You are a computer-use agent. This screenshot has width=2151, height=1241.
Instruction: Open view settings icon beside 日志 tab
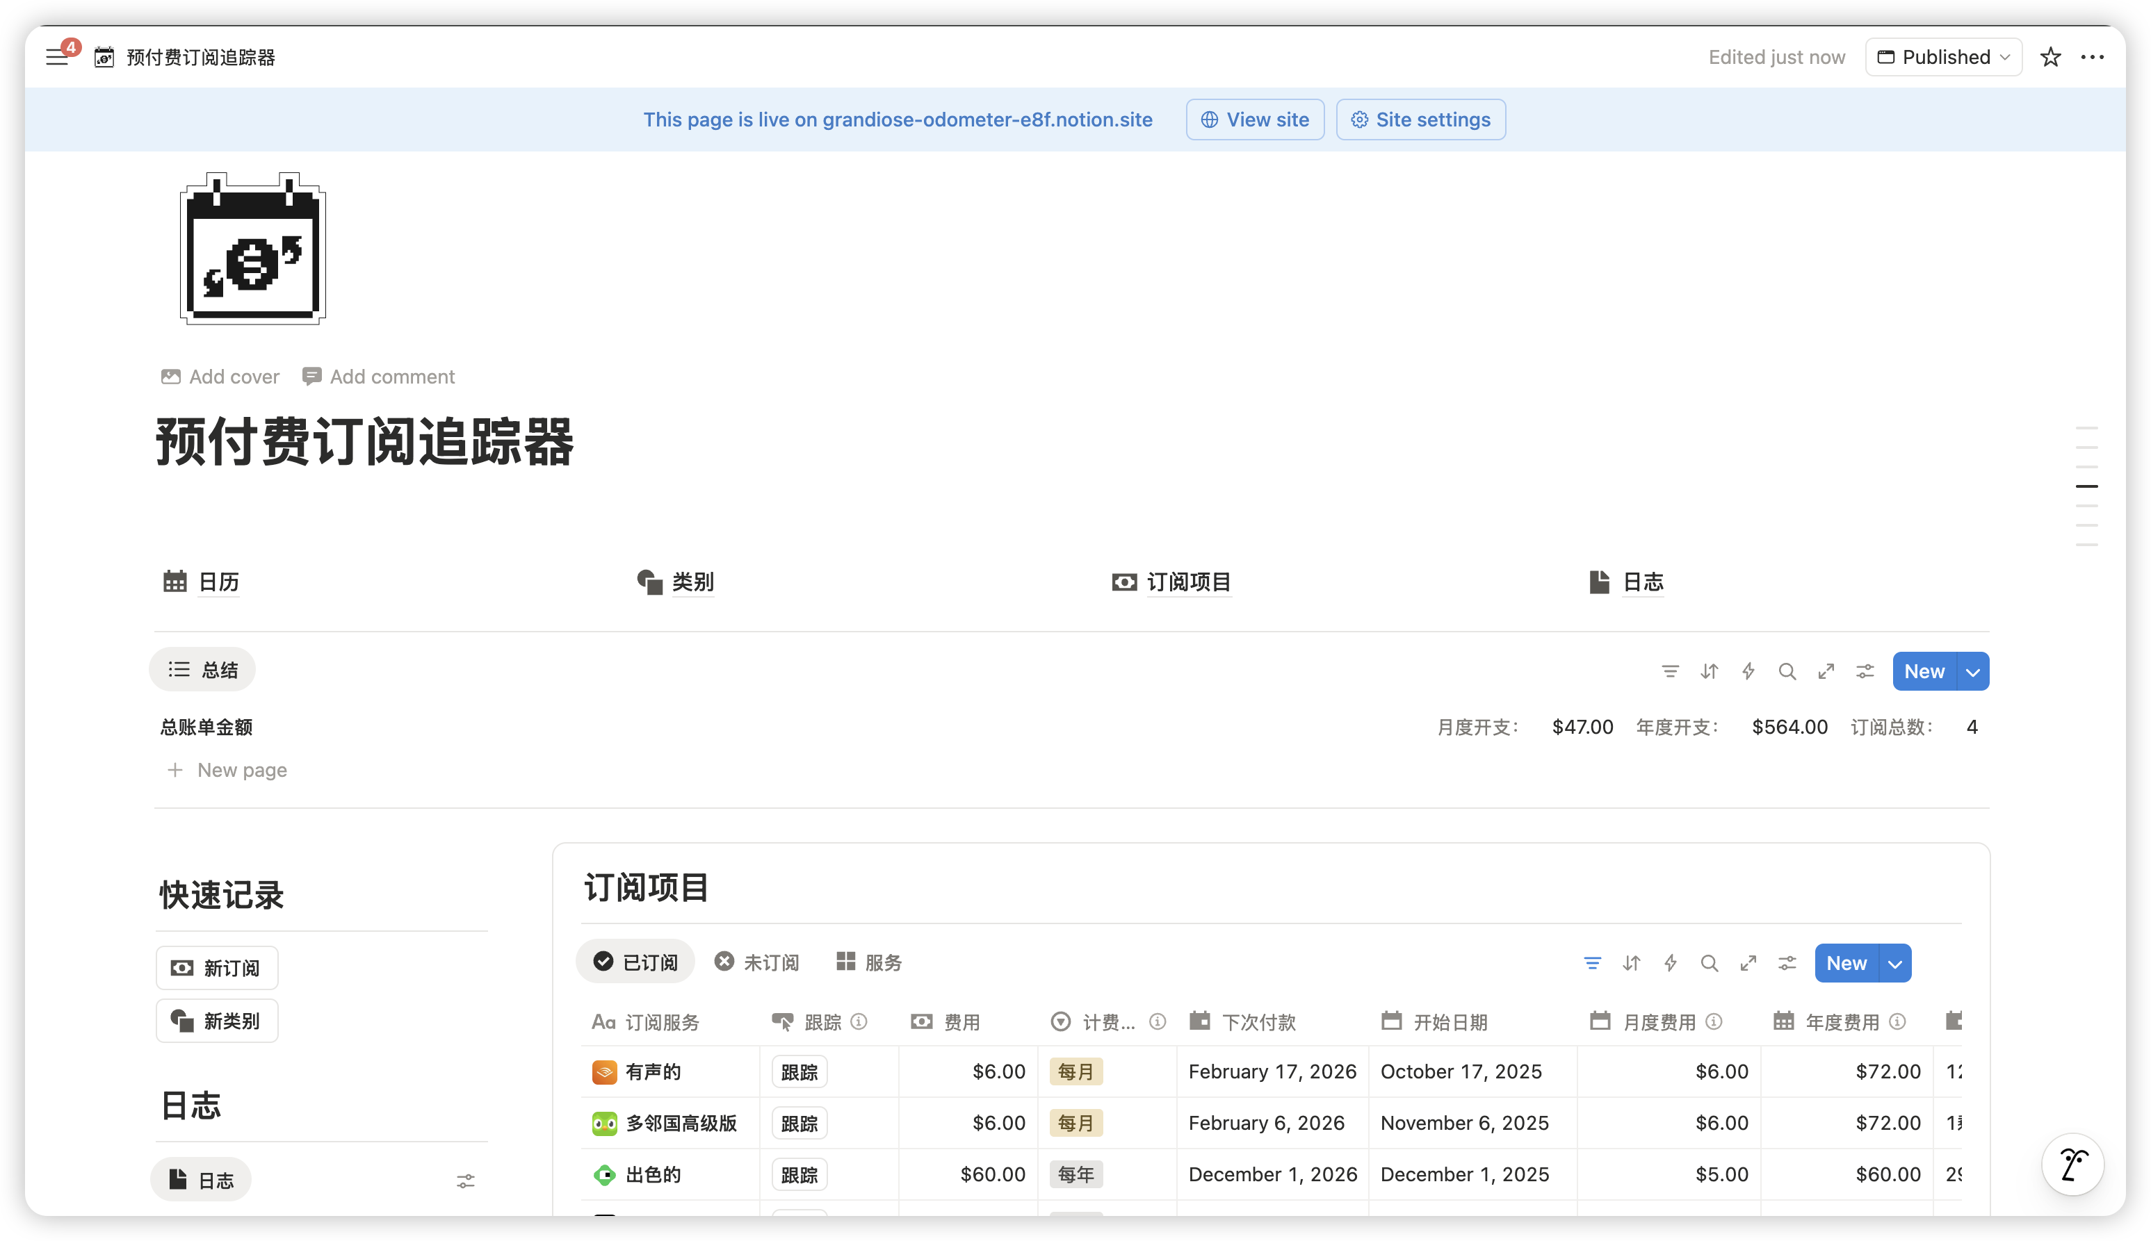click(466, 1181)
